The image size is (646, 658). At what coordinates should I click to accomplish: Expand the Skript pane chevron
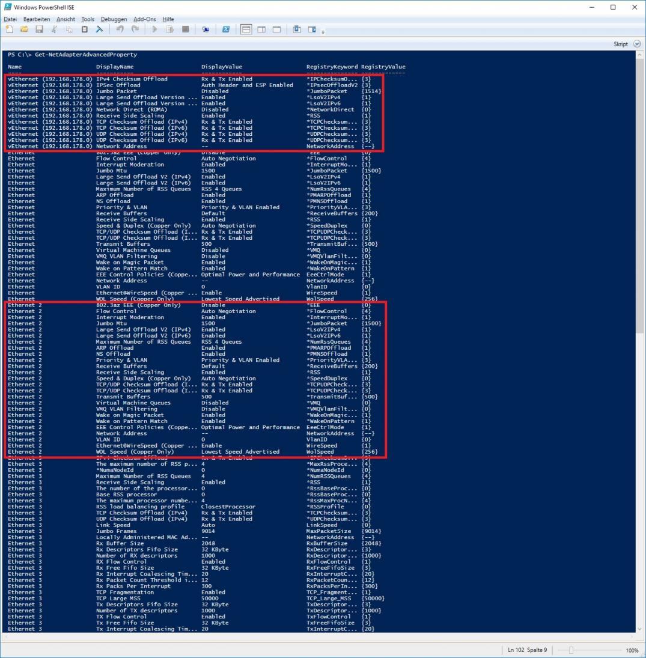click(x=637, y=44)
